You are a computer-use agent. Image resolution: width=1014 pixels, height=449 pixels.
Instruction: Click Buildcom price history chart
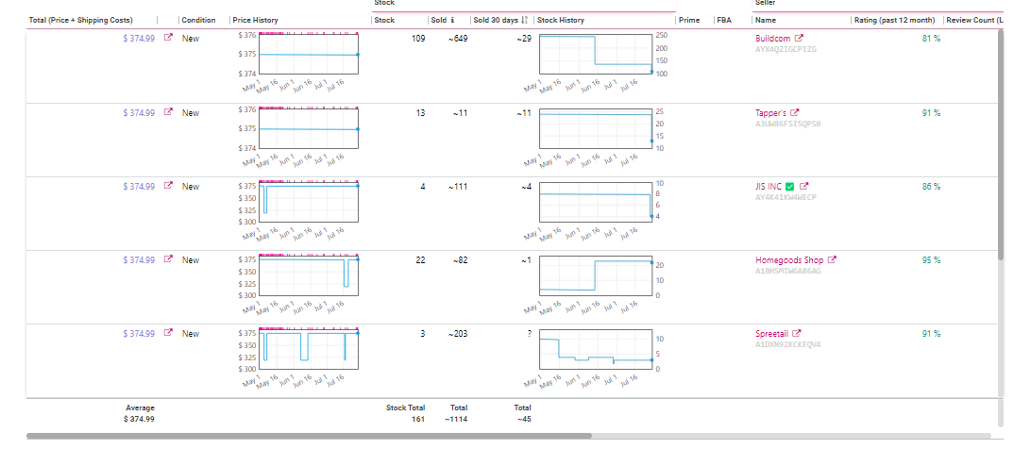click(x=309, y=55)
